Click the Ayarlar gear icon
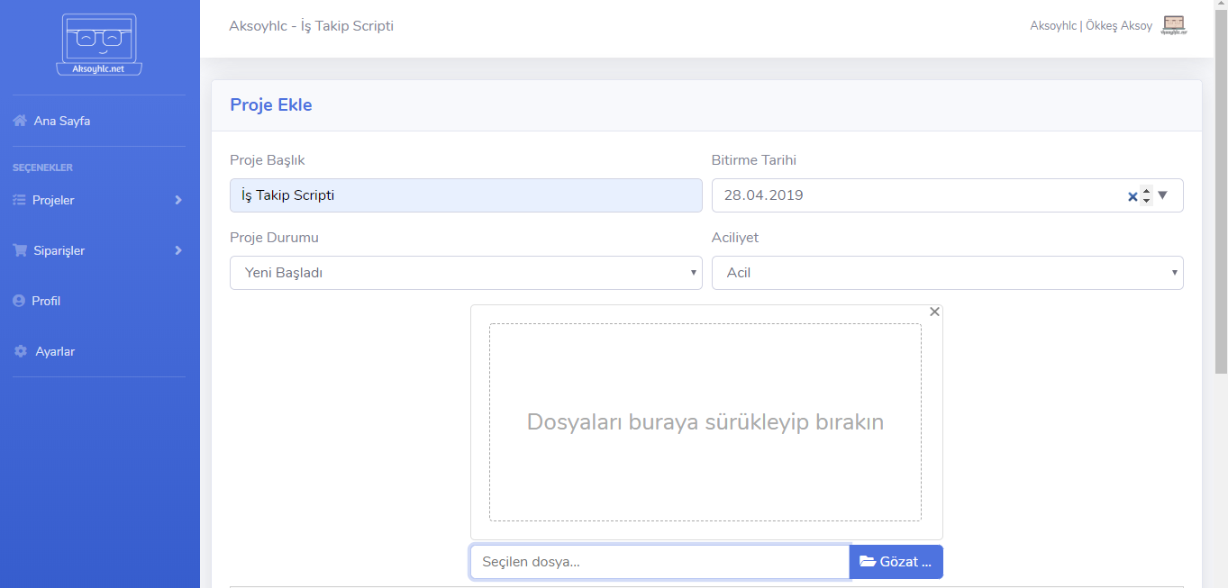This screenshot has height=588, width=1228. coord(21,351)
